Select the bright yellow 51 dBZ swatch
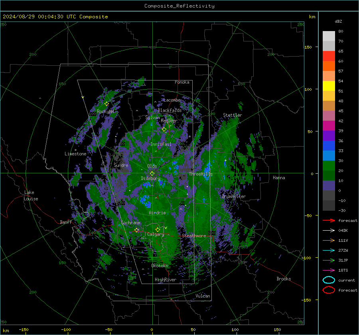This screenshot has width=359, height=335. (329, 86)
